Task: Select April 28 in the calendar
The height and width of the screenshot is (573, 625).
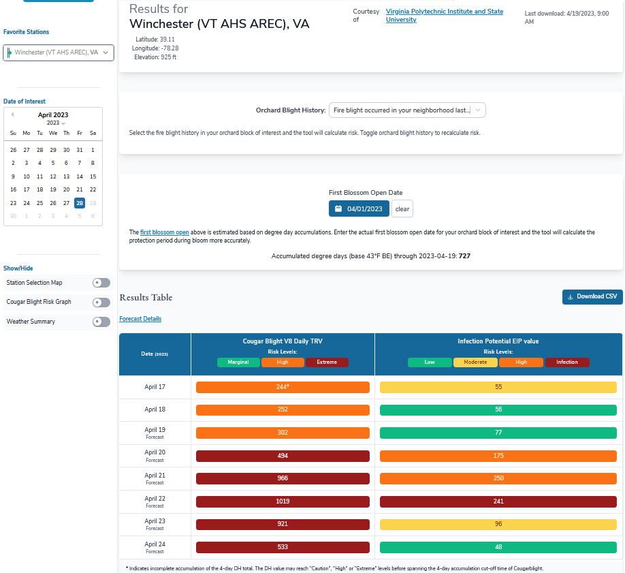Action: pos(80,203)
